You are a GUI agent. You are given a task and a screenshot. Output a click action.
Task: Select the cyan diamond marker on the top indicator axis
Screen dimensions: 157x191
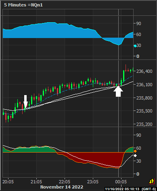(x=135, y=46)
